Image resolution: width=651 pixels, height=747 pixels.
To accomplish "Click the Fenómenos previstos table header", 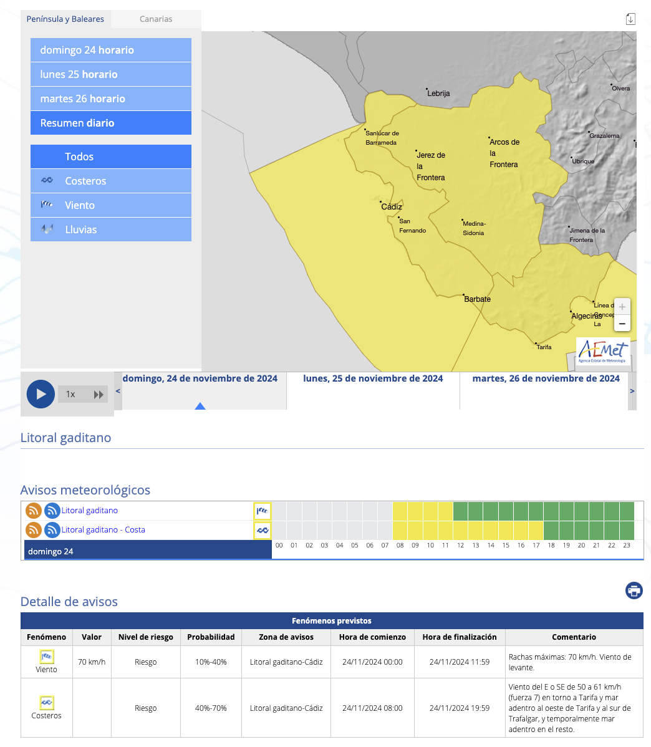I will [332, 621].
